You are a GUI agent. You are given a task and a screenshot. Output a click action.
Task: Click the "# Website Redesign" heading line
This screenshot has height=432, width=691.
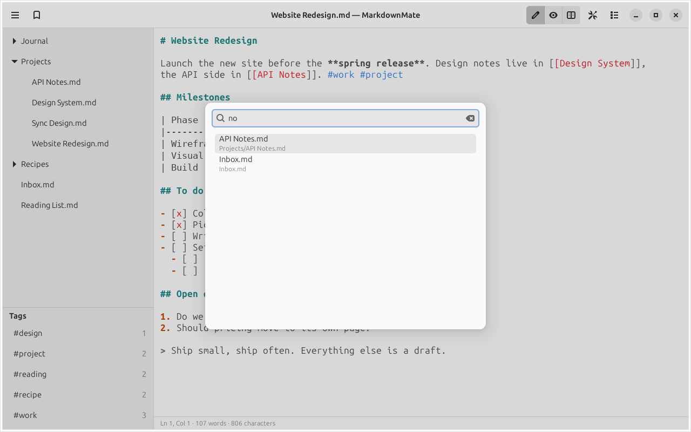point(209,40)
